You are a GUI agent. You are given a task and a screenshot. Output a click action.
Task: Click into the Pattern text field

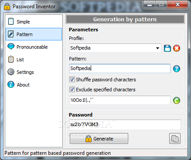[x=120, y=68]
